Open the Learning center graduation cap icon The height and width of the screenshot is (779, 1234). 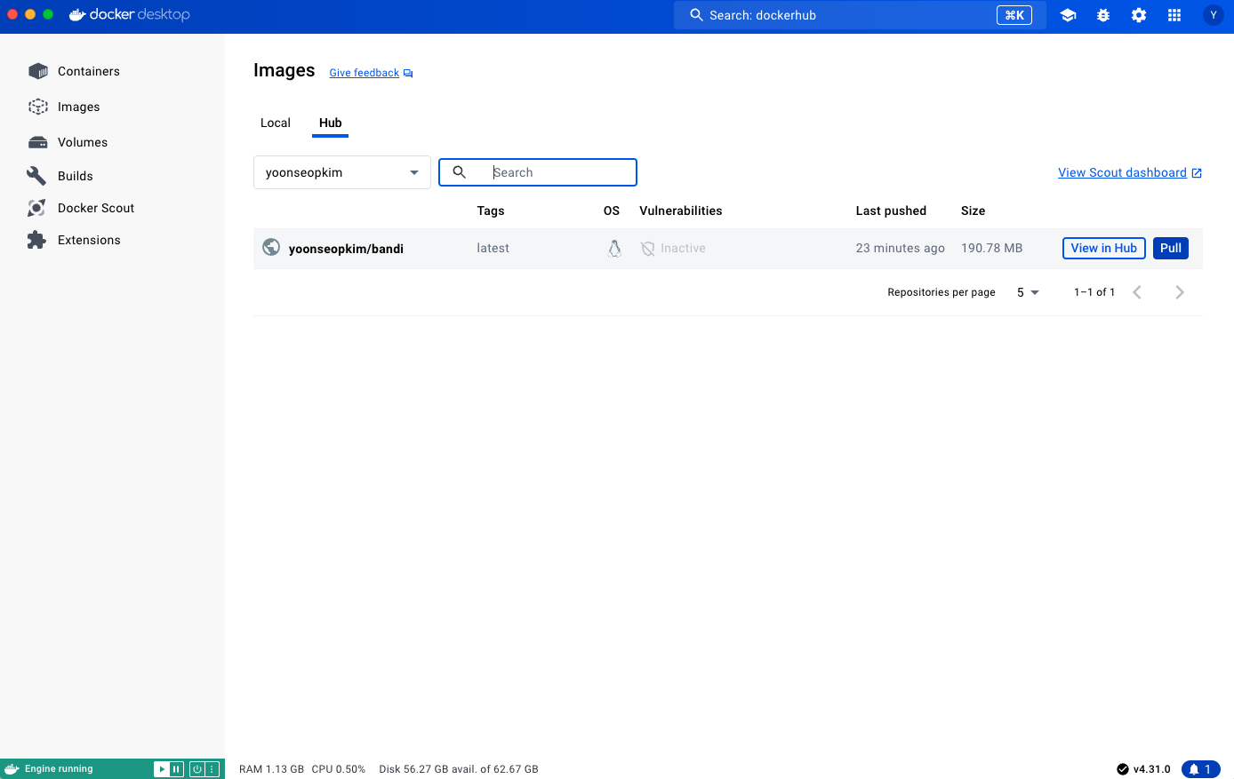(x=1069, y=15)
